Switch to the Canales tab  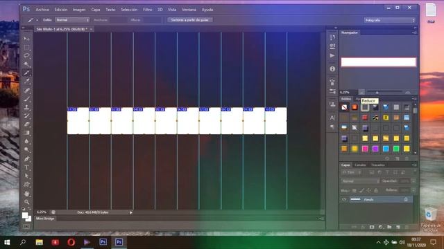pos(360,165)
